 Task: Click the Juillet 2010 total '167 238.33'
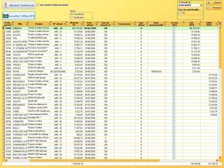point(213,164)
